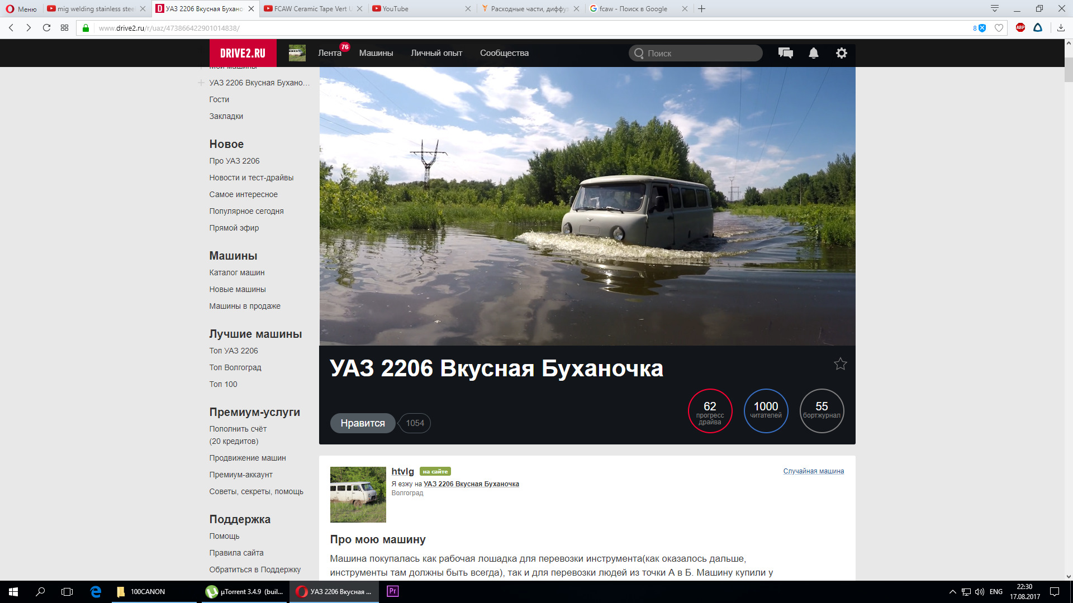
Task: Open the notifications bell icon
Action: pyautogui.click(x=813, y=53)
